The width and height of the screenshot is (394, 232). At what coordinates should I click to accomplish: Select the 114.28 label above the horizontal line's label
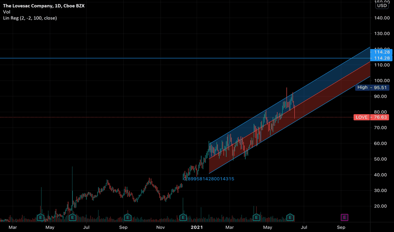[x=381, y=52]
